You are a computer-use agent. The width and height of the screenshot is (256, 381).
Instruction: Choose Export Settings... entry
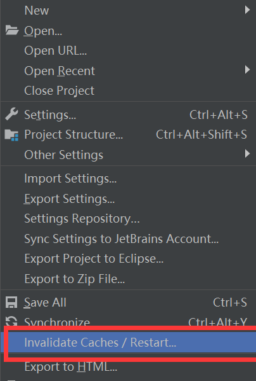point(69,198)
